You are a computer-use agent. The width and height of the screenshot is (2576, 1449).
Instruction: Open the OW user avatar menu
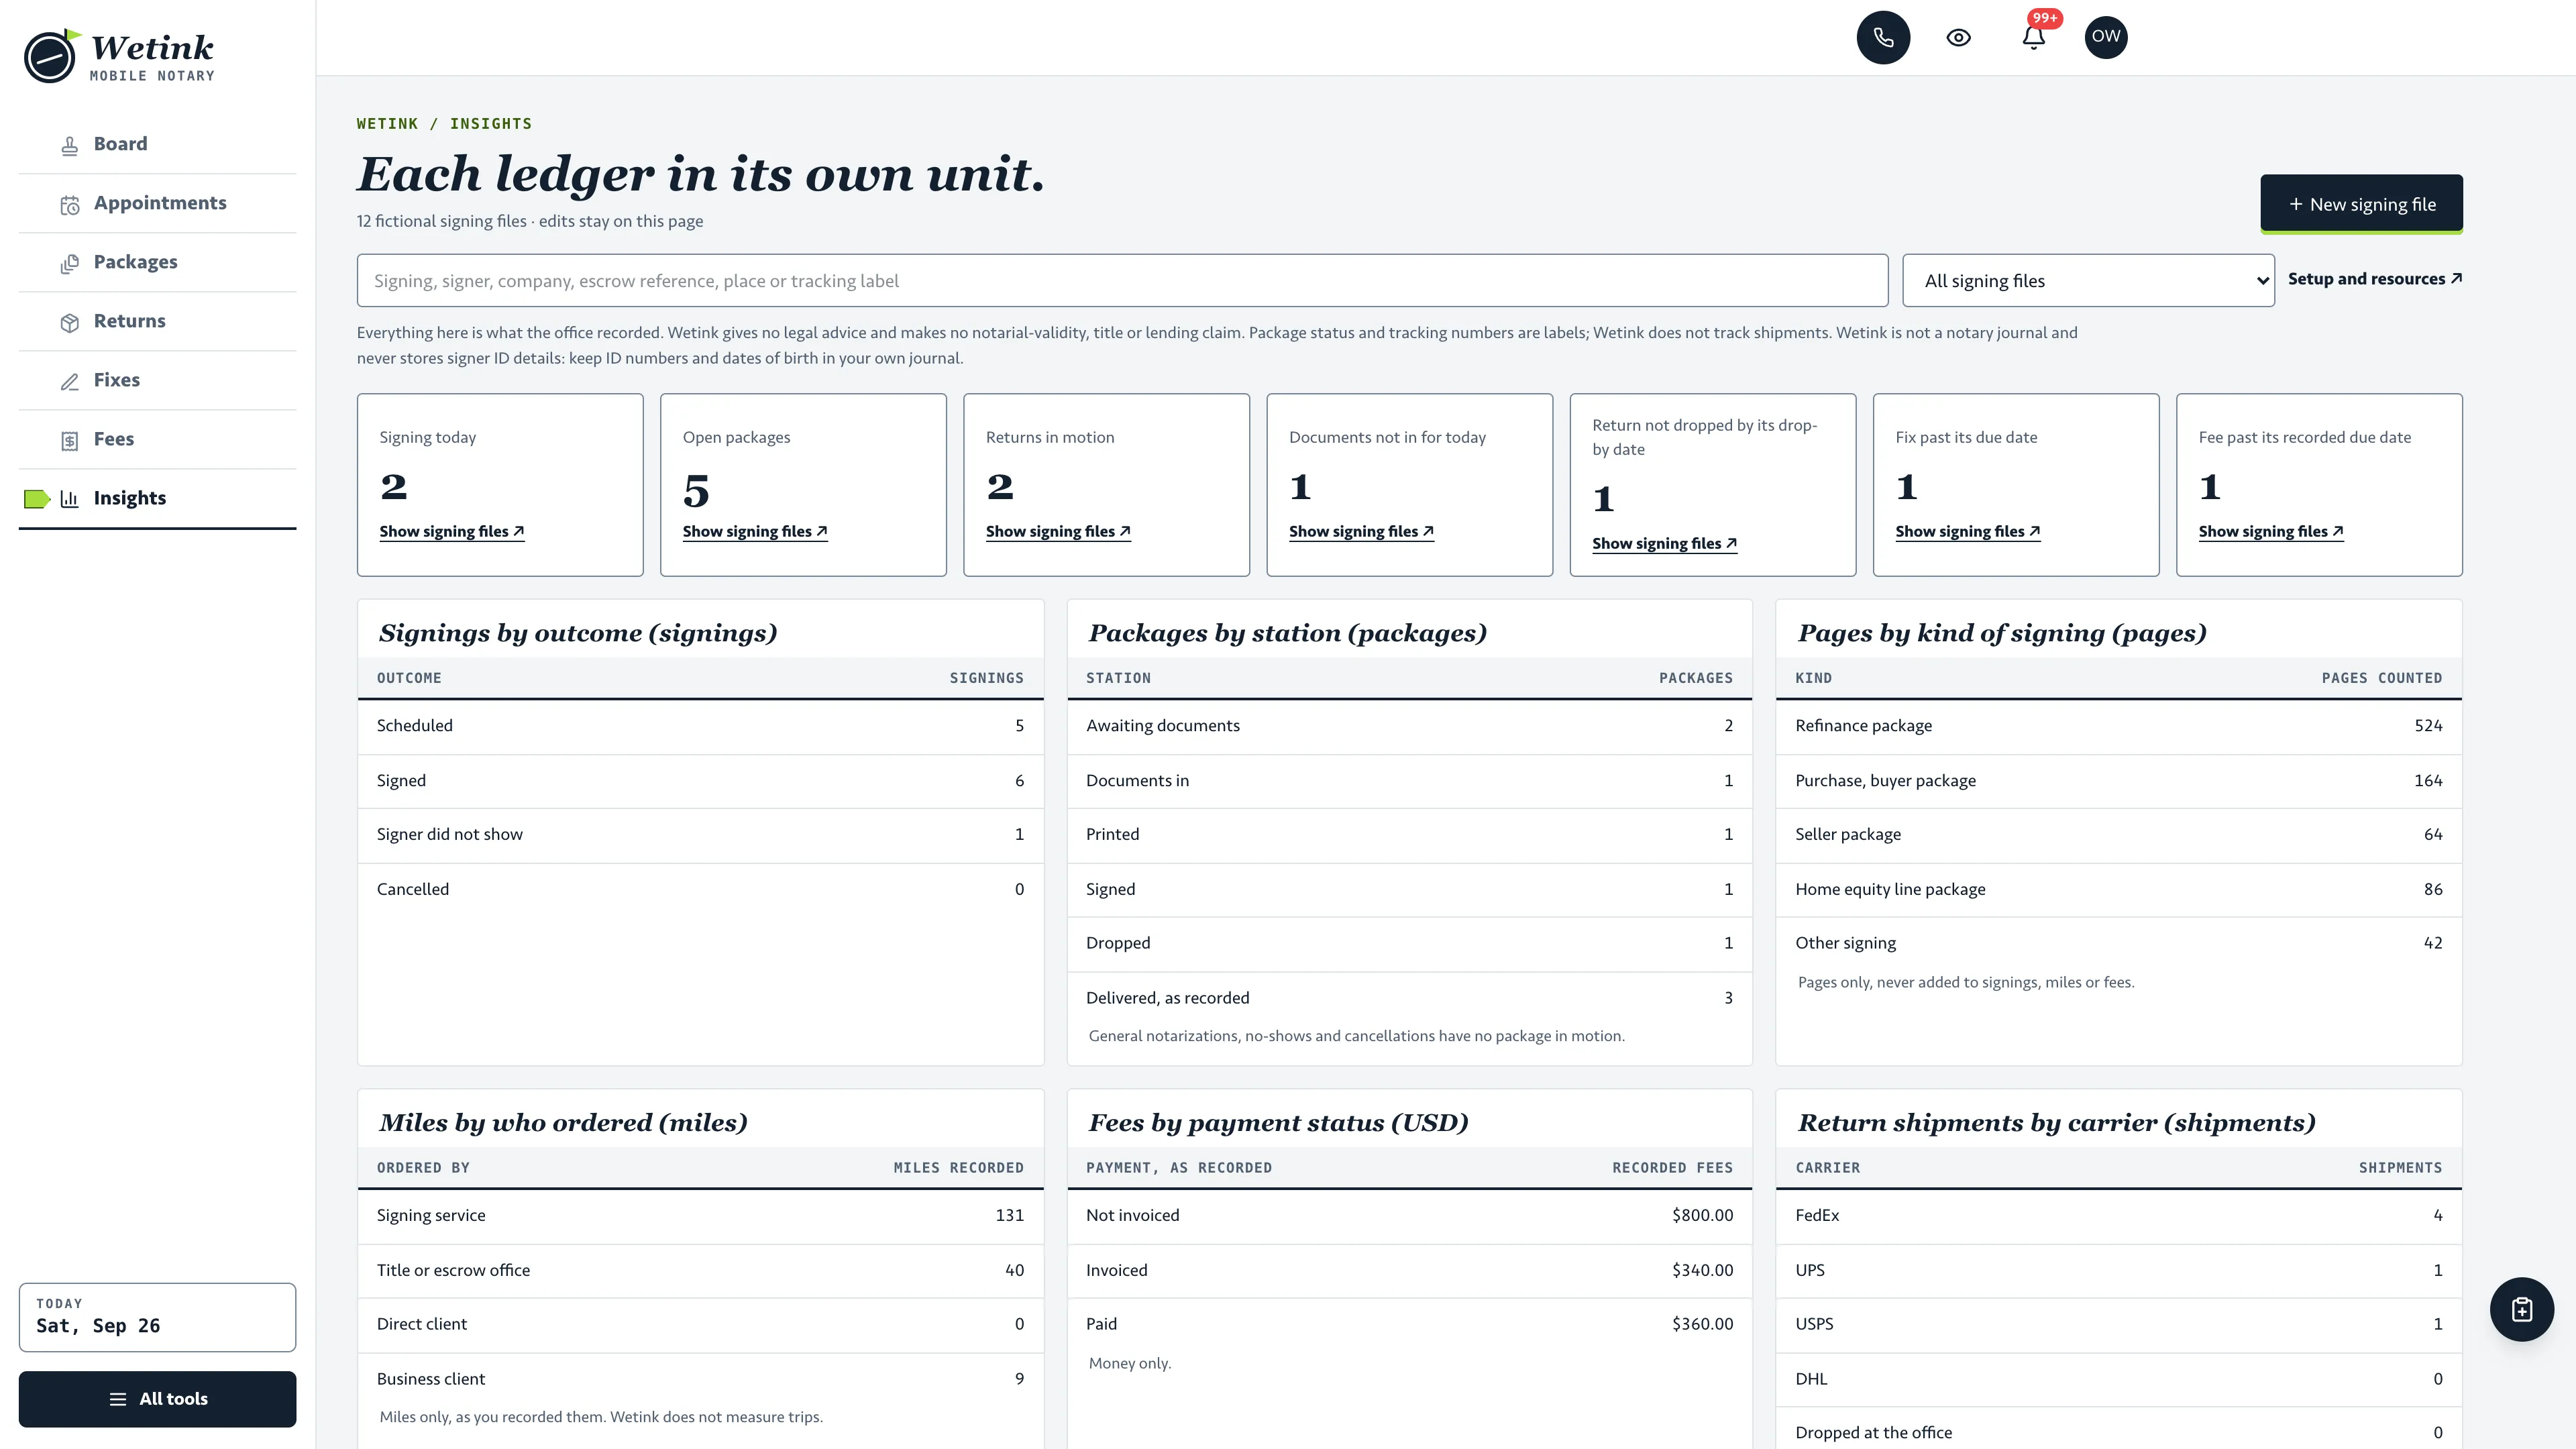(x=2105, y=37)
